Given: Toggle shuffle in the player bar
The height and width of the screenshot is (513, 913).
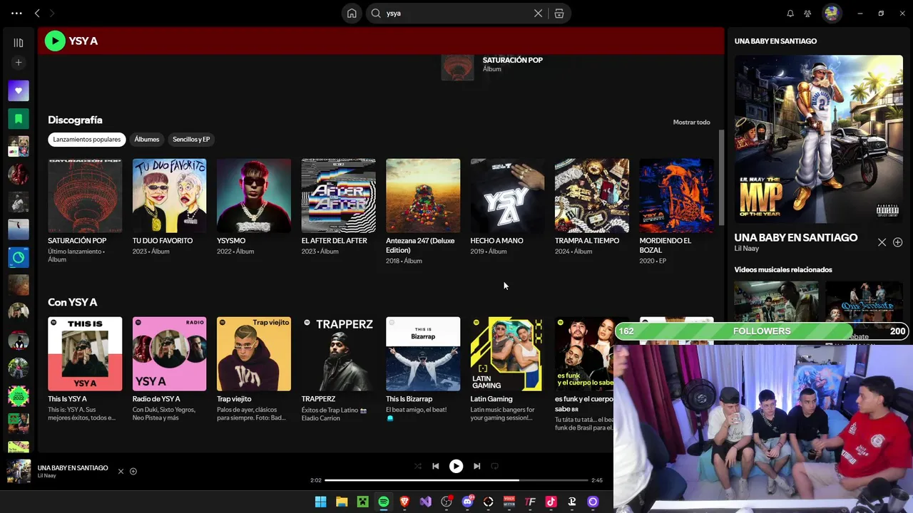Looking at the screenshot, I should 418,466.
